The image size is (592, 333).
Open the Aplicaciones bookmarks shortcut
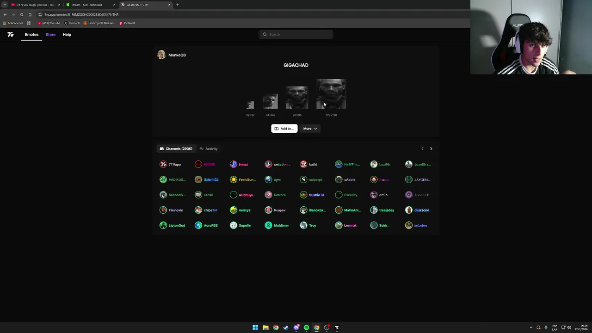click(x=13, y=23)
